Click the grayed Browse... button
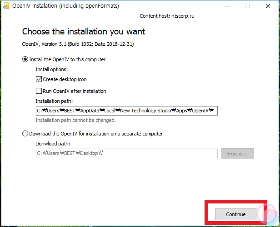Image resolution: width=280 pixels, height=227 pixels. (x=237, y=154)
